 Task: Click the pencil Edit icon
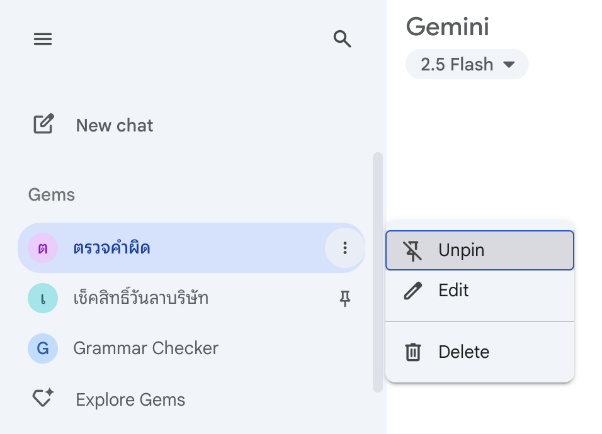(413, 291)
